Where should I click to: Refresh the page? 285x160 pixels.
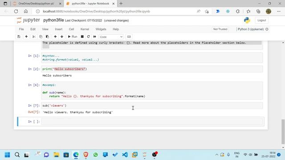coord(16,11)
